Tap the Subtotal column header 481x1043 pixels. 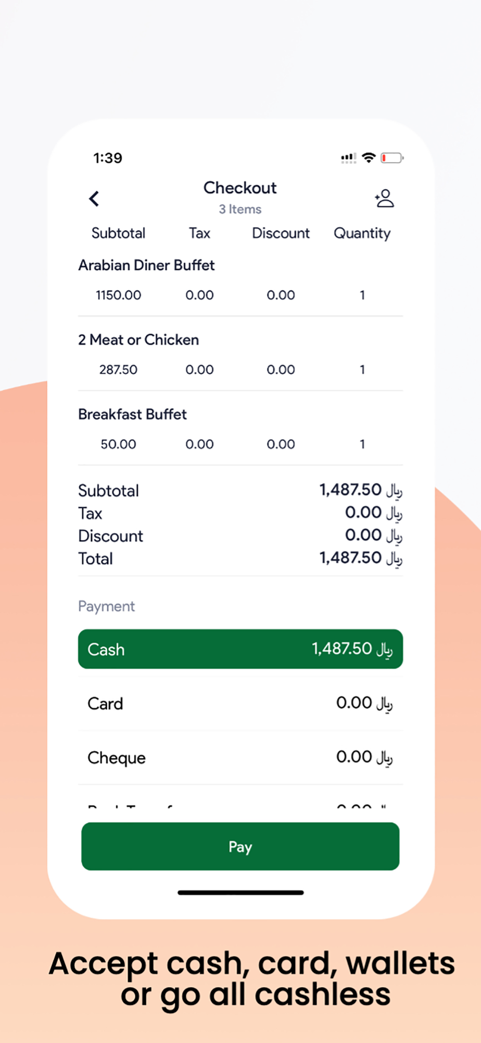pos(118,233)
